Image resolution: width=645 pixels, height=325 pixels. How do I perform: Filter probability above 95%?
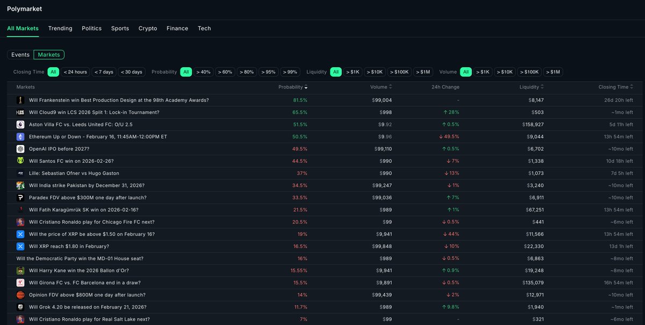coord(269,72)
